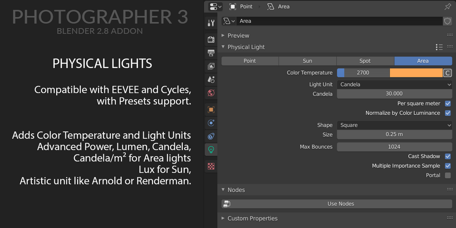Select the Sun light type
Image resolution: width=456 pixels, height=228 pixels.
pyautogui.click(x=307, y=61)
